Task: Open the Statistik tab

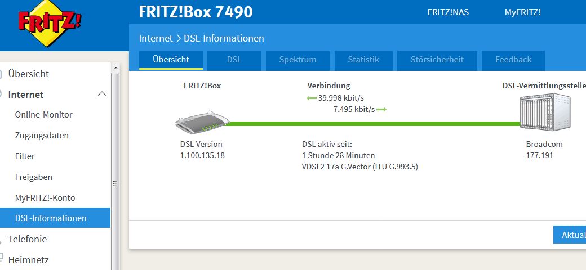Action: (363, 60)
